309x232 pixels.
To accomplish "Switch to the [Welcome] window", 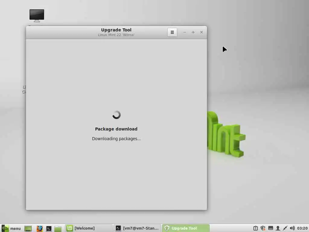I will coord(88,228).
